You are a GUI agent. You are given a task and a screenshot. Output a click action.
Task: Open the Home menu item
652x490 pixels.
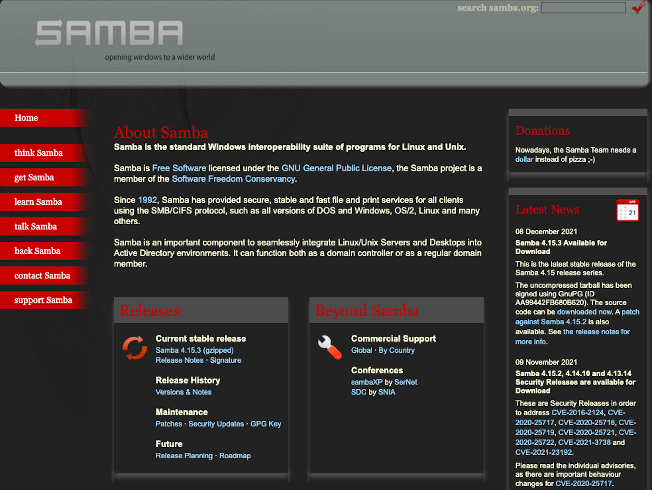[x=26, y=117]
